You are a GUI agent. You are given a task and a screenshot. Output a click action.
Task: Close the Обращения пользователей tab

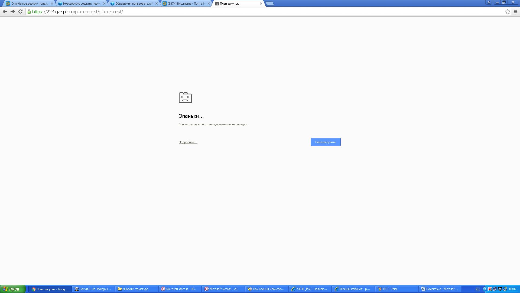[156, 4]
